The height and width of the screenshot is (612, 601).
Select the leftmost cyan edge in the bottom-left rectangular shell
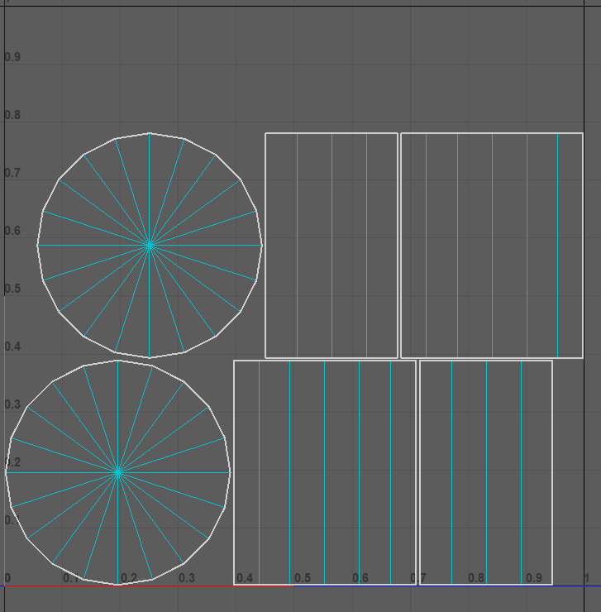coord(289,472)
